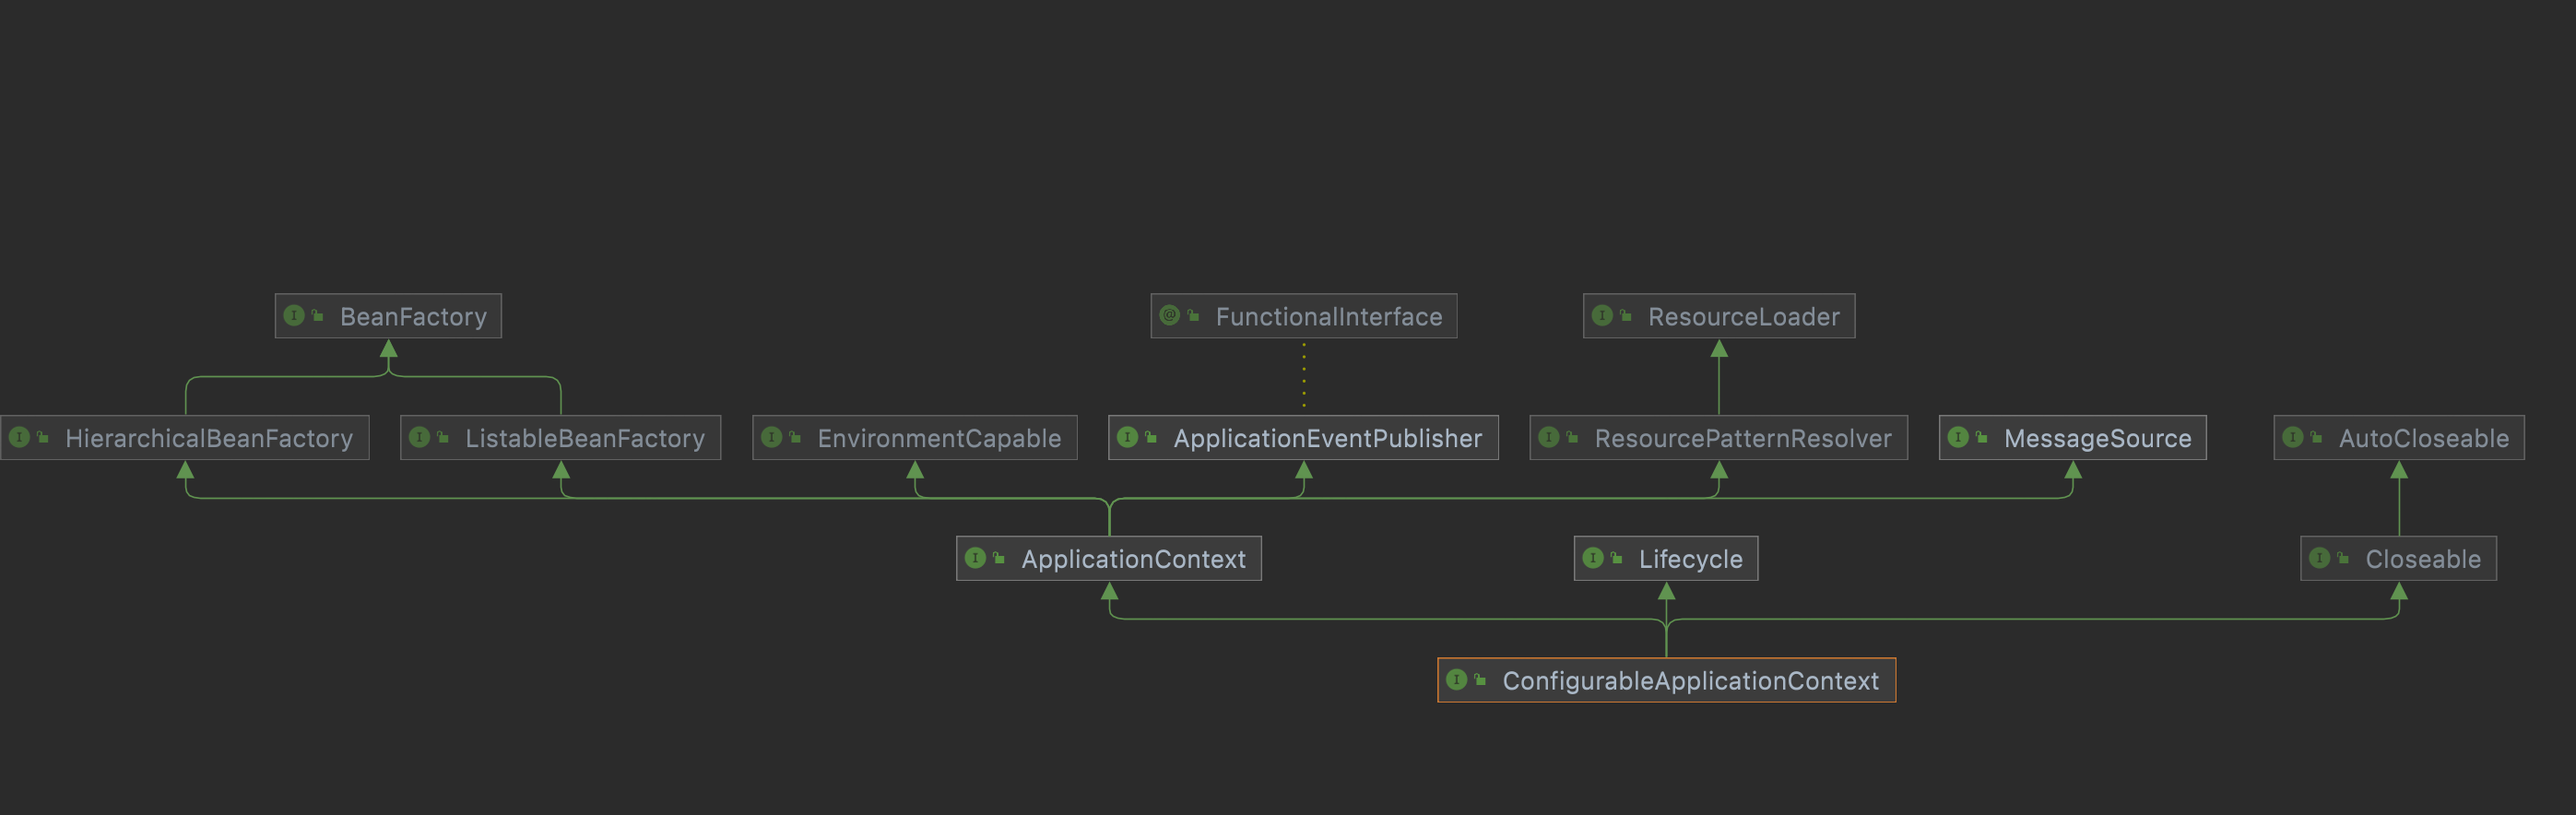Select the ResourcePatternResolver node label
The height and width of the screenshot is (815, 2576).
(x=1742, y=439)
